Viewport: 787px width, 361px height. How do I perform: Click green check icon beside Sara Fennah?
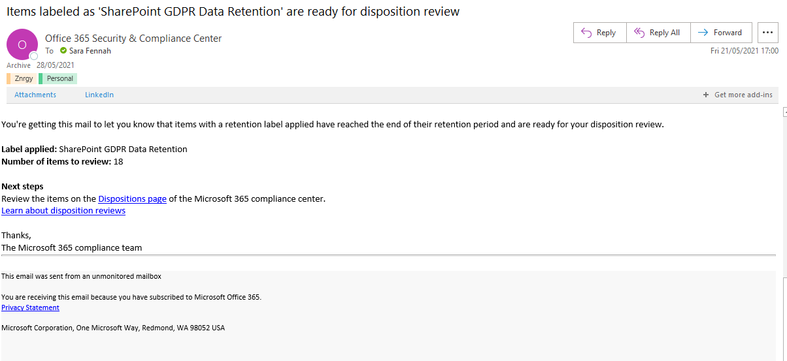63,51
